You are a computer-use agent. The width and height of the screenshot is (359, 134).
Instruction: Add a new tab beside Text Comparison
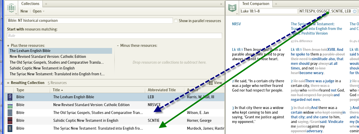(x=275, y=4)
